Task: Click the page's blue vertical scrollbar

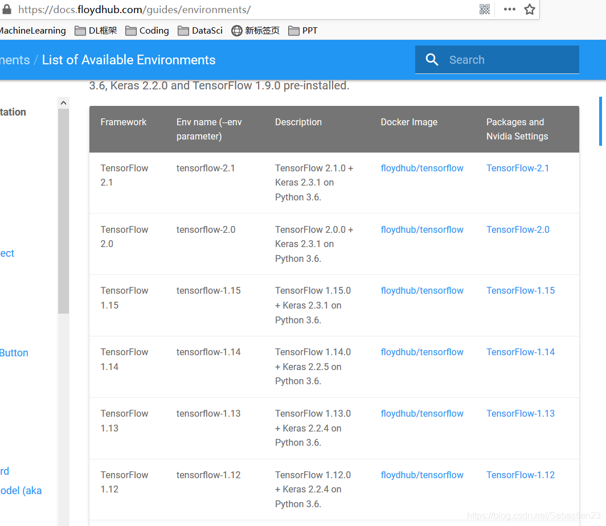Action: click(x=600, y=121)
